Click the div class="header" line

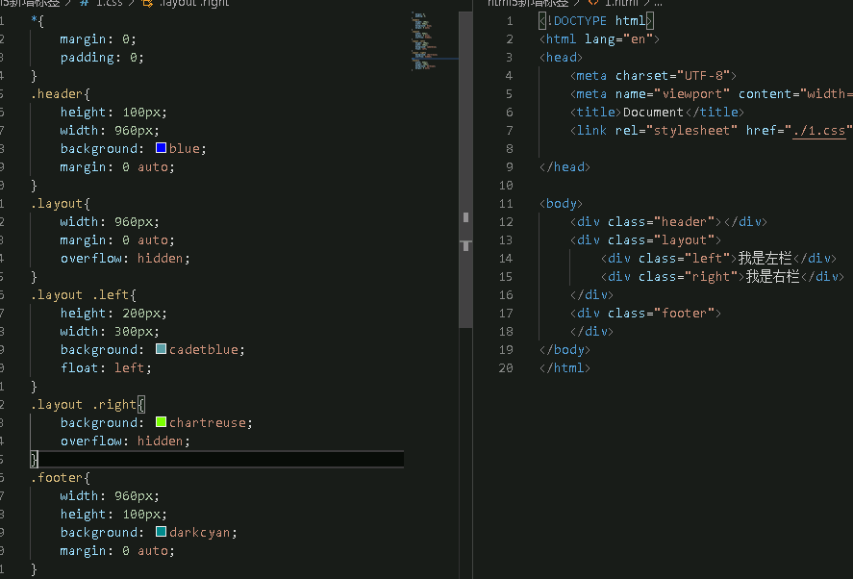(668, 222)
